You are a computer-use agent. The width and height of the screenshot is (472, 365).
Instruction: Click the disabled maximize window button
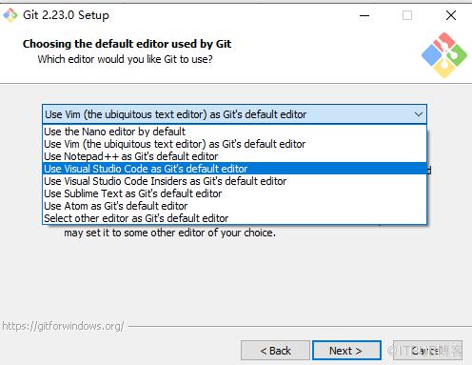pyautogui.click(x=407, y=15)
